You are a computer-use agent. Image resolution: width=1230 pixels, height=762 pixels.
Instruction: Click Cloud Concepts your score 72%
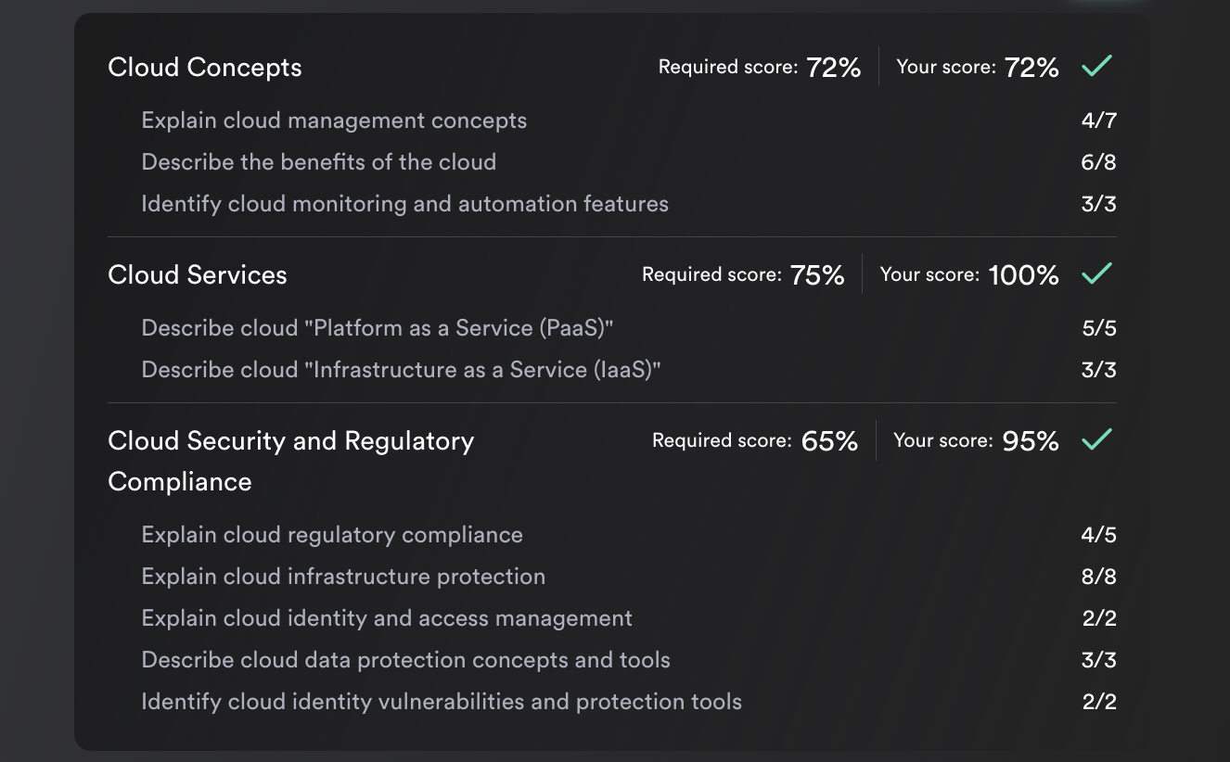click(x=978, y=67)
